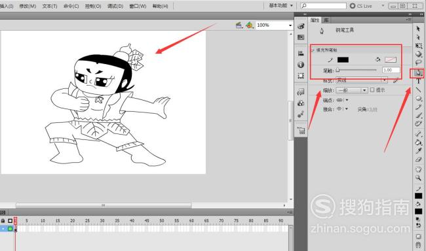This screenshot has height=251, width=426.
Task: Click the black stroke color swatch in properties
Action: point(343,59)
